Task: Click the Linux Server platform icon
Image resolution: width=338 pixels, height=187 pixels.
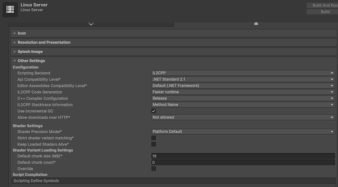Action: coord(10,9)
